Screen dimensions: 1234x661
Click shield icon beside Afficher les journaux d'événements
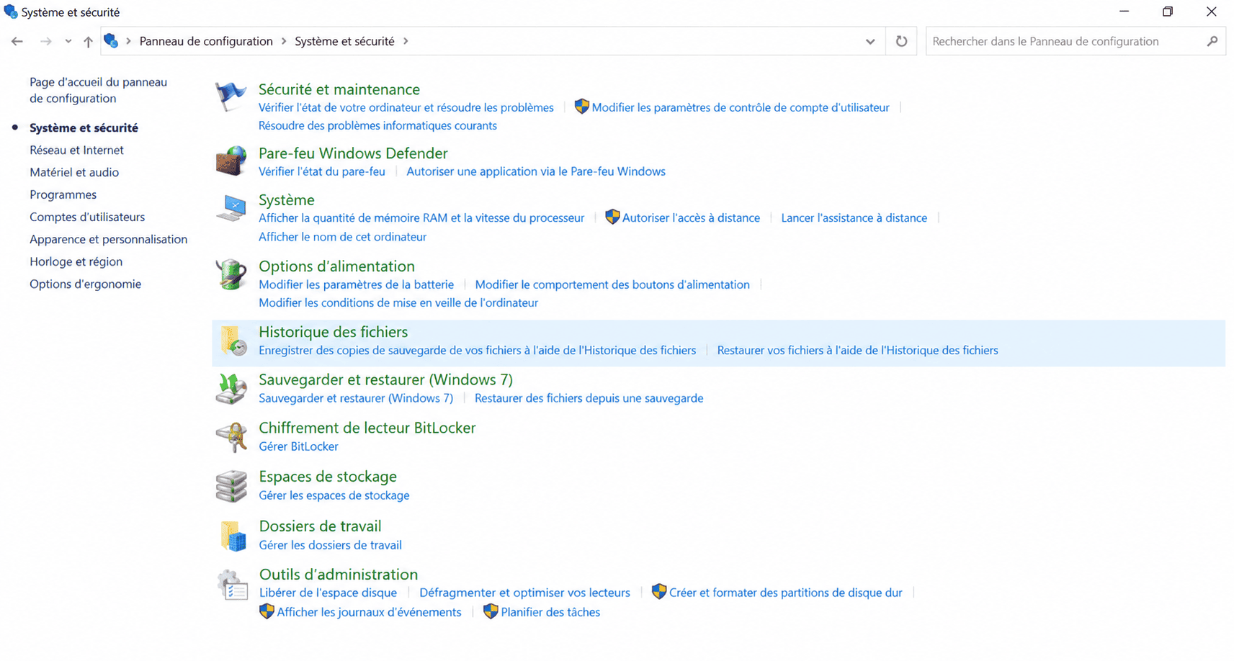click(267, 611)
